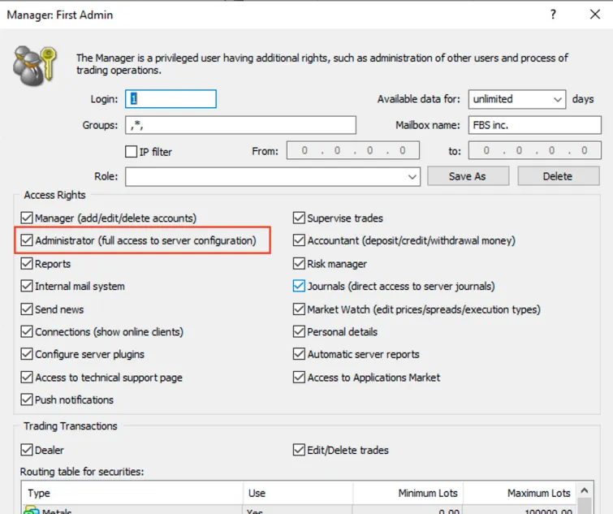Viewport: 613px width, 514px height.
Task: Select the Groups text field
Action: tap(240, 125)
